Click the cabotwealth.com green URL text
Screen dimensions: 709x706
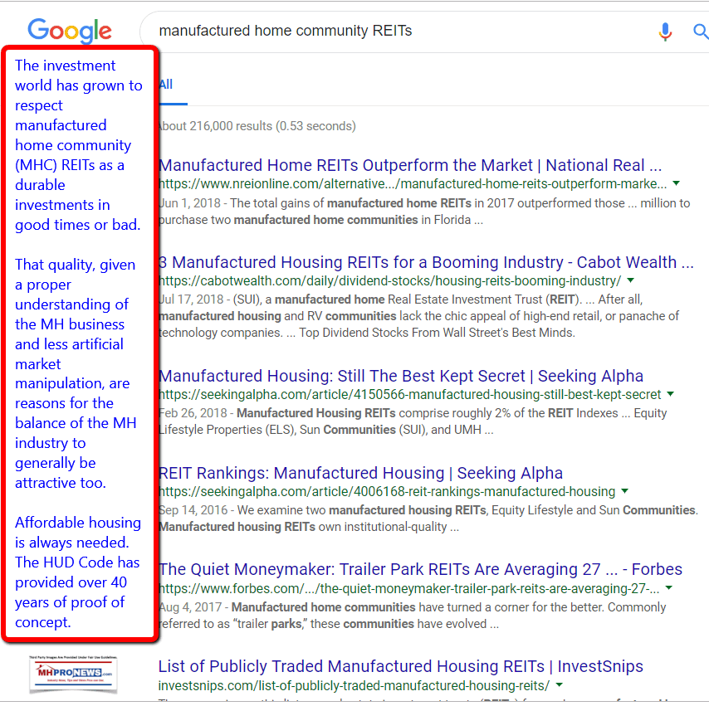(x=389, y=281)
